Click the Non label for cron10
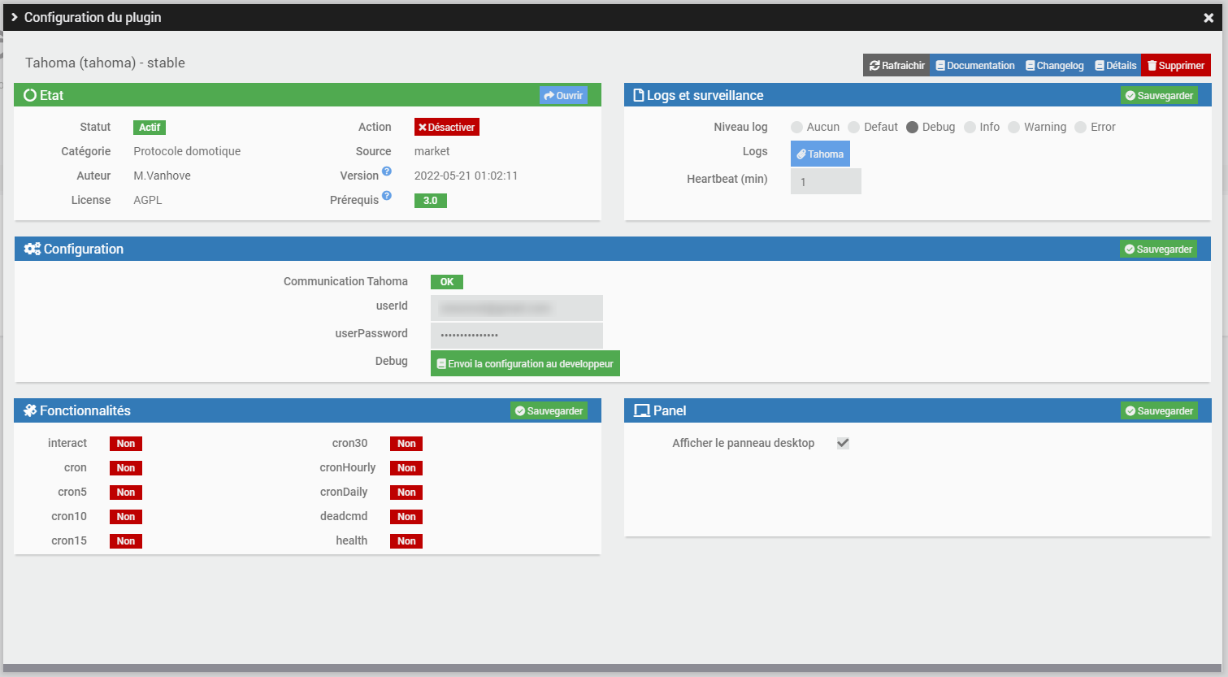Screen dimensions: 1228x677 (x=126, y=516)
